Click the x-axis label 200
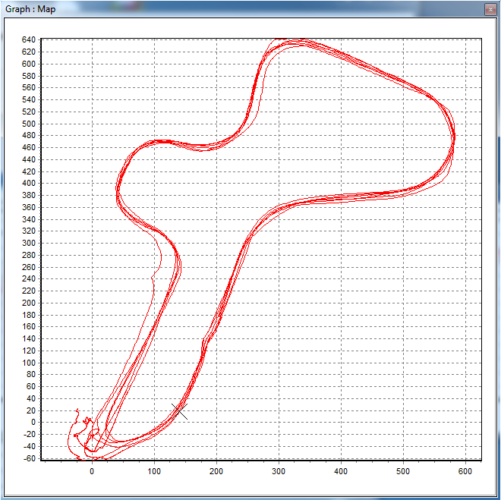The width and height of the screenshot is (501, 500). pos(216,471)
